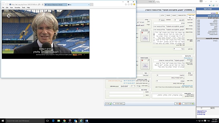
Task: Click the IE favorites star icon
Action: point(128,5)
